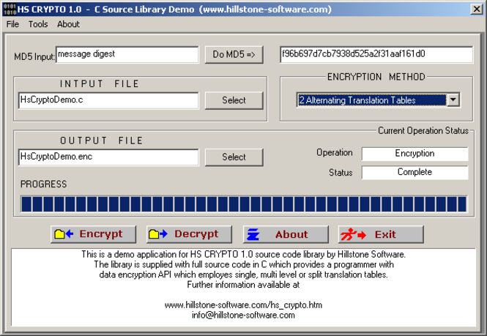This screenshot has height=336, width=487.
Task: Click the red running-man icon on Exit
Action: click(353, 234)
